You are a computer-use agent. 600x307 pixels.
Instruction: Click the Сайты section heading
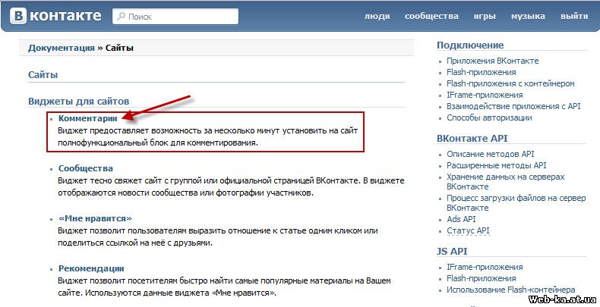pyautogui.click(x=43, y=75)
